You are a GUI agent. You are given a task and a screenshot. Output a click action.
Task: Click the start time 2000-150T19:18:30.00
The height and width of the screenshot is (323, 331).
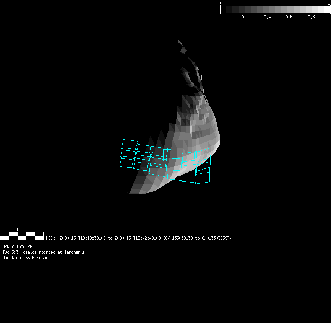tap(83, 238)
